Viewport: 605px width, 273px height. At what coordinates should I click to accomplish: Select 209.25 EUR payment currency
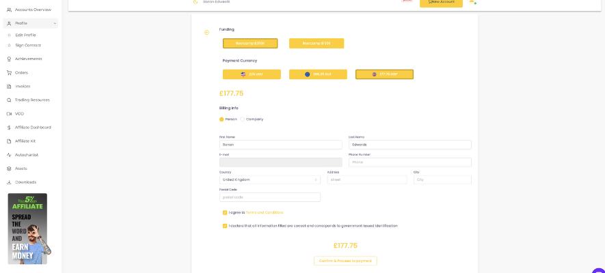(318, 74)
